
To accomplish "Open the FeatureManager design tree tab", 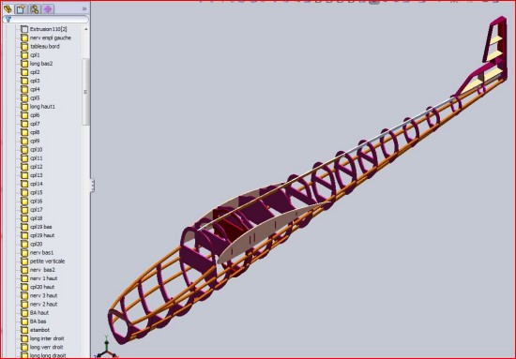I will 8,8.
